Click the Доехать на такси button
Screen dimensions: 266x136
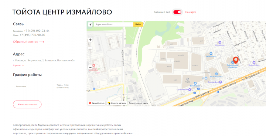[x=117, y=103]
